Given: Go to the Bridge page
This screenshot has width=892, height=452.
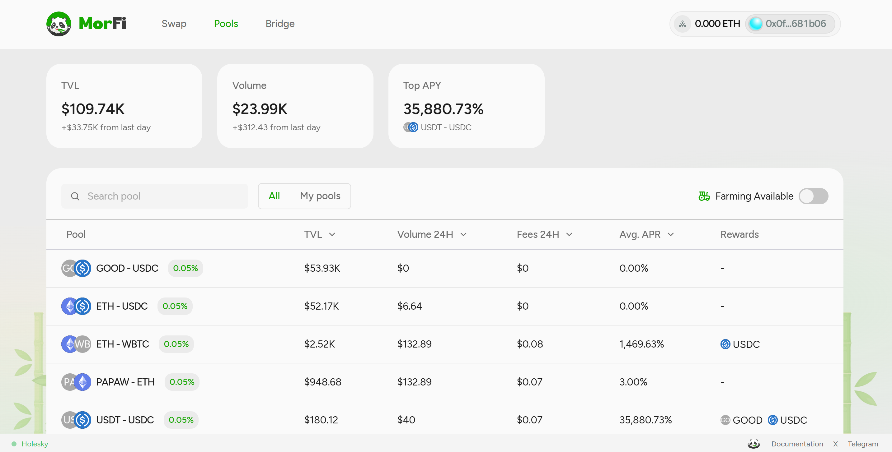Looking at the screenshot, I should tap(280, 24).
